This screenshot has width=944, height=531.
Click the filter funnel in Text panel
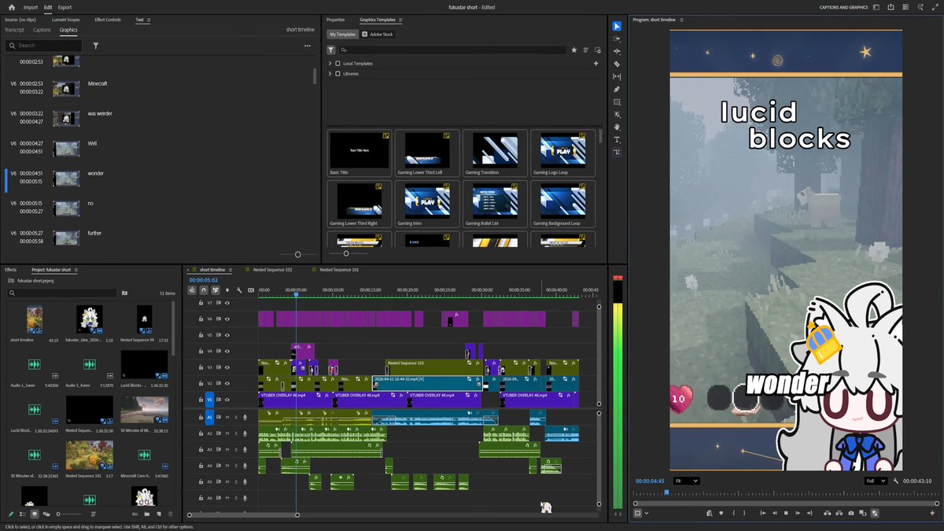pyautogui.click(x=96, y=46)
